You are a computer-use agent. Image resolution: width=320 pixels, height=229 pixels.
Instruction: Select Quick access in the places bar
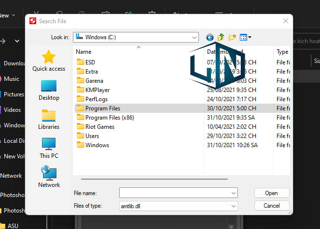(49, 61)
